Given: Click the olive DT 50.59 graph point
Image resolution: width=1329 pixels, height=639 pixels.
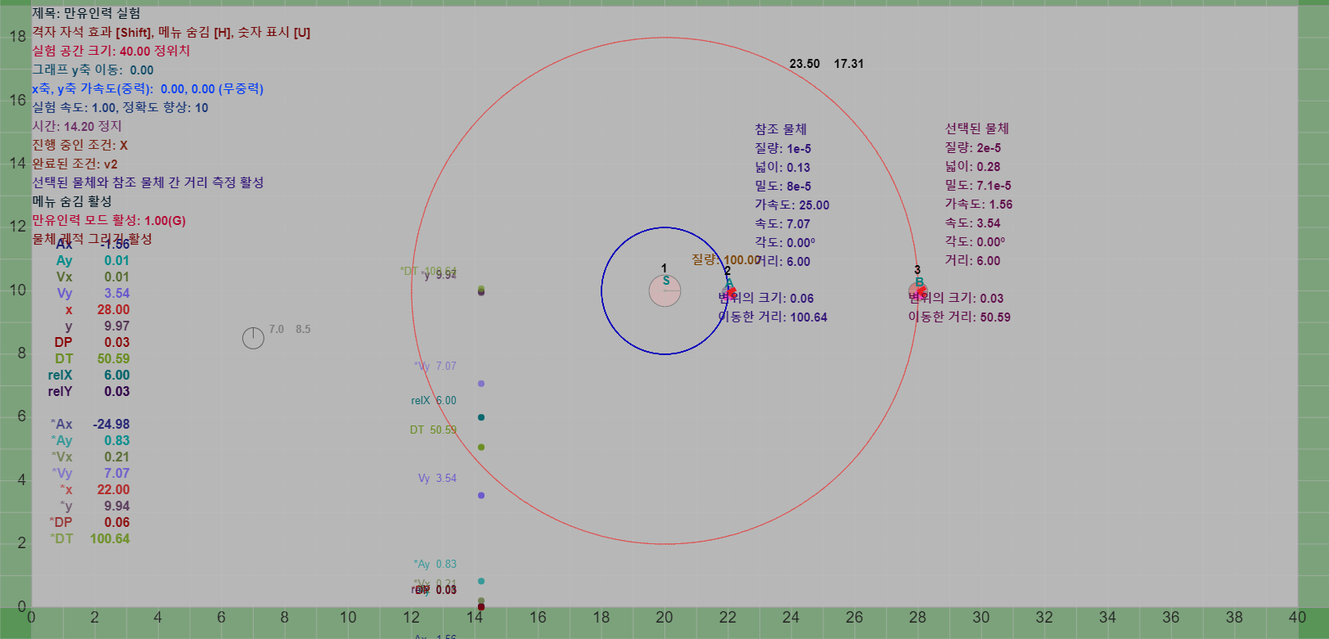Looking at the screenshot, I should point(481,447).
